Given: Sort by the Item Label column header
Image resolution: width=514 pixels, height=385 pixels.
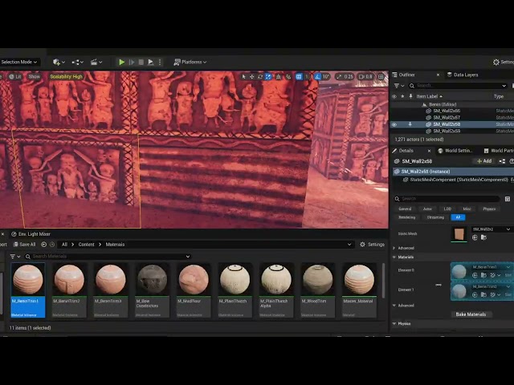Looking at the screenshot, I should point(429,96).
